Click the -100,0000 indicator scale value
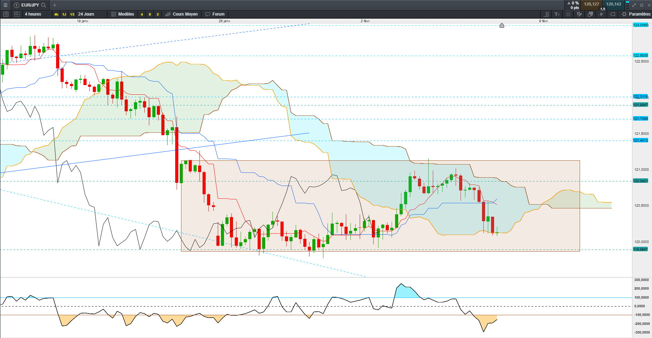652x338 pixels. click(642, 315)
